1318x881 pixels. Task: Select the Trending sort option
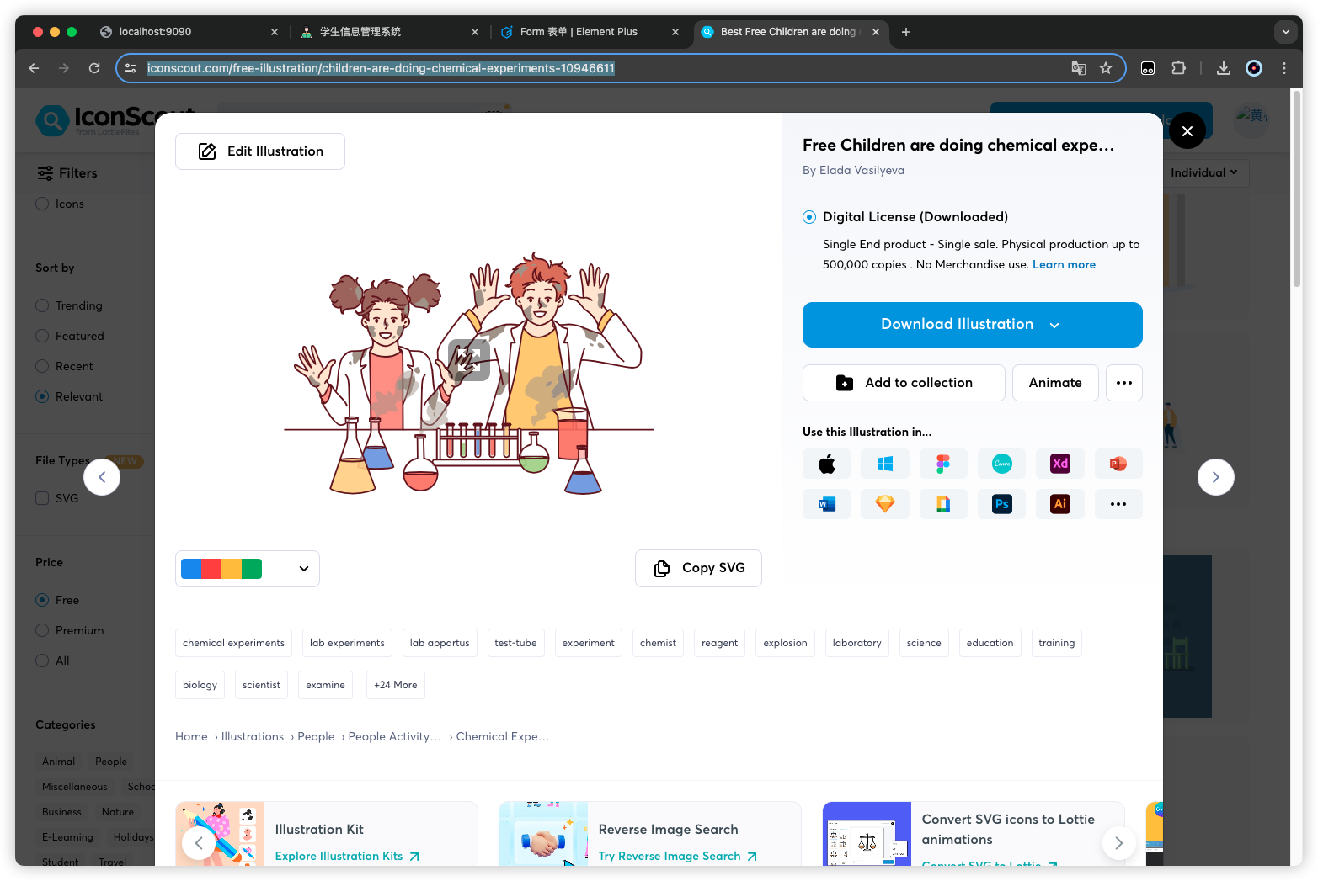[42, 305]
